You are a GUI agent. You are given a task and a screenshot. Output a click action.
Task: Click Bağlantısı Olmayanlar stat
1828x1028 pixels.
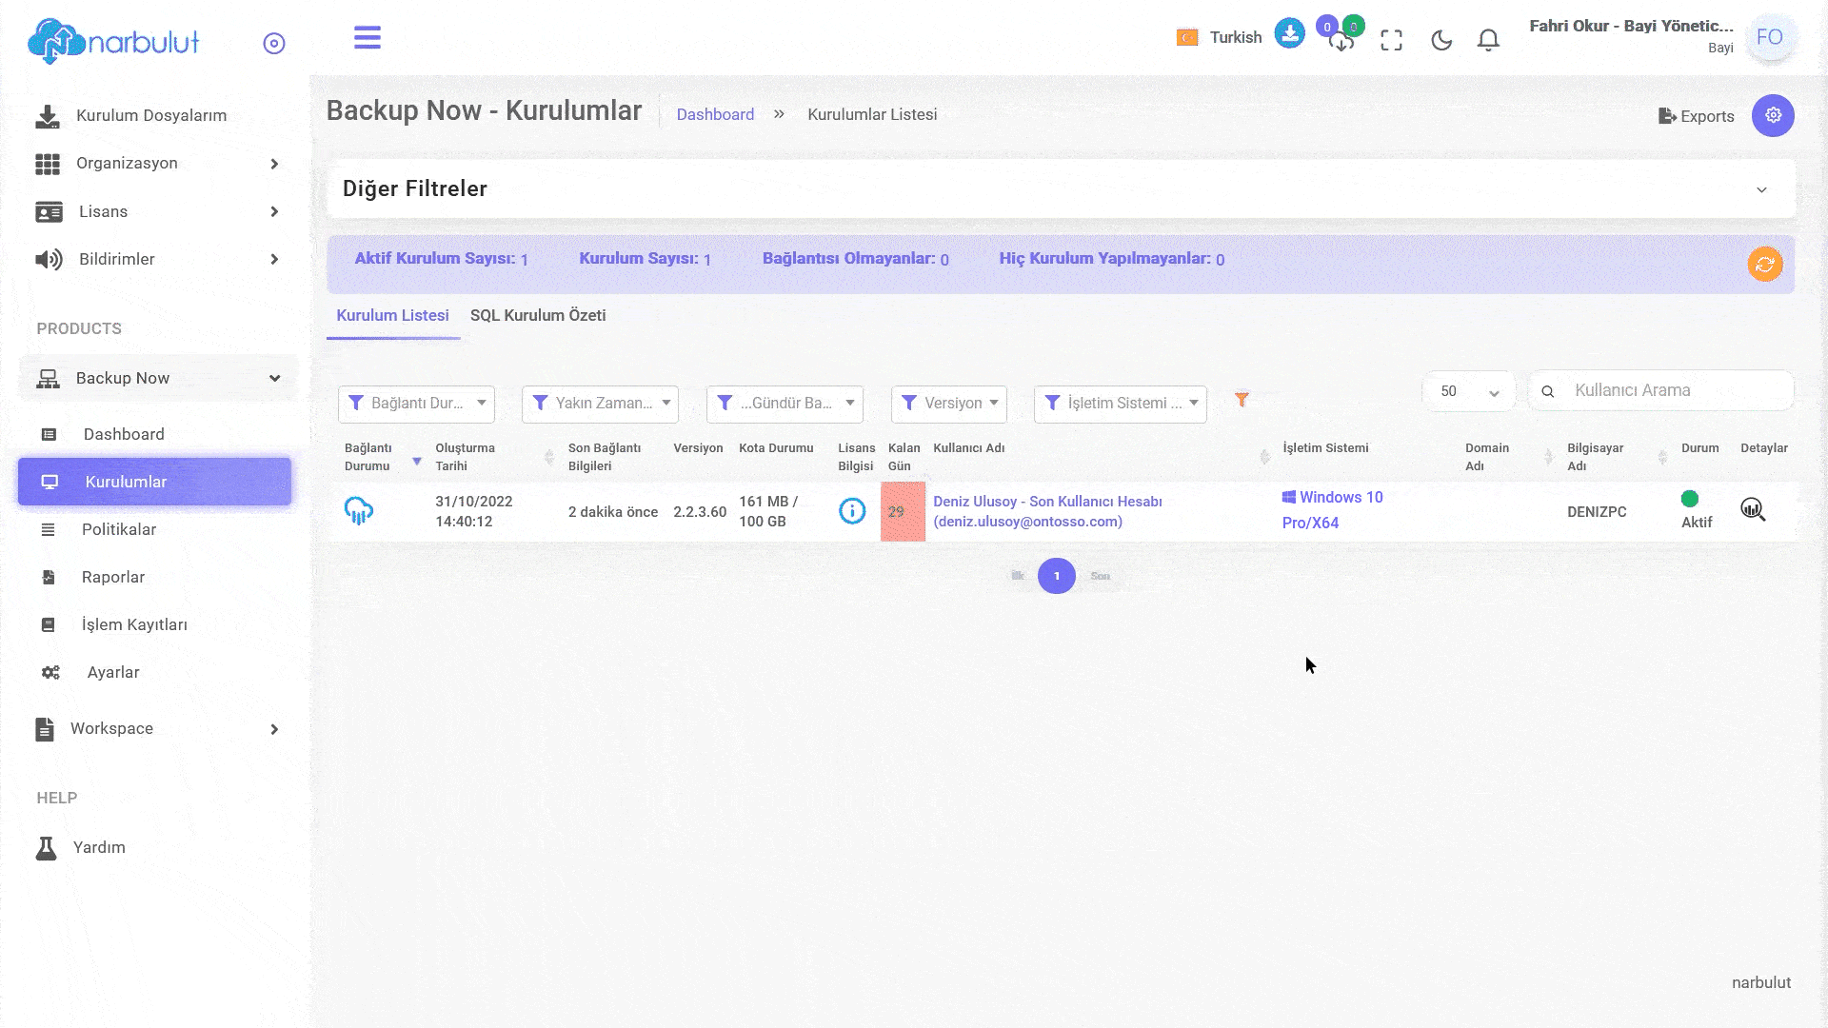point(855,259)
